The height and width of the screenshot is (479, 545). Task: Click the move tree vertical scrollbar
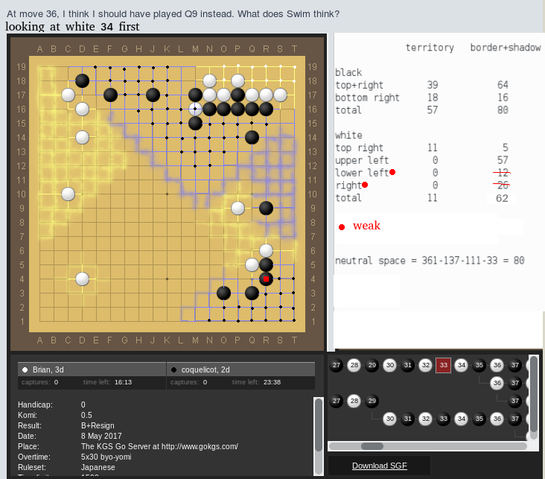pos(534,394)
